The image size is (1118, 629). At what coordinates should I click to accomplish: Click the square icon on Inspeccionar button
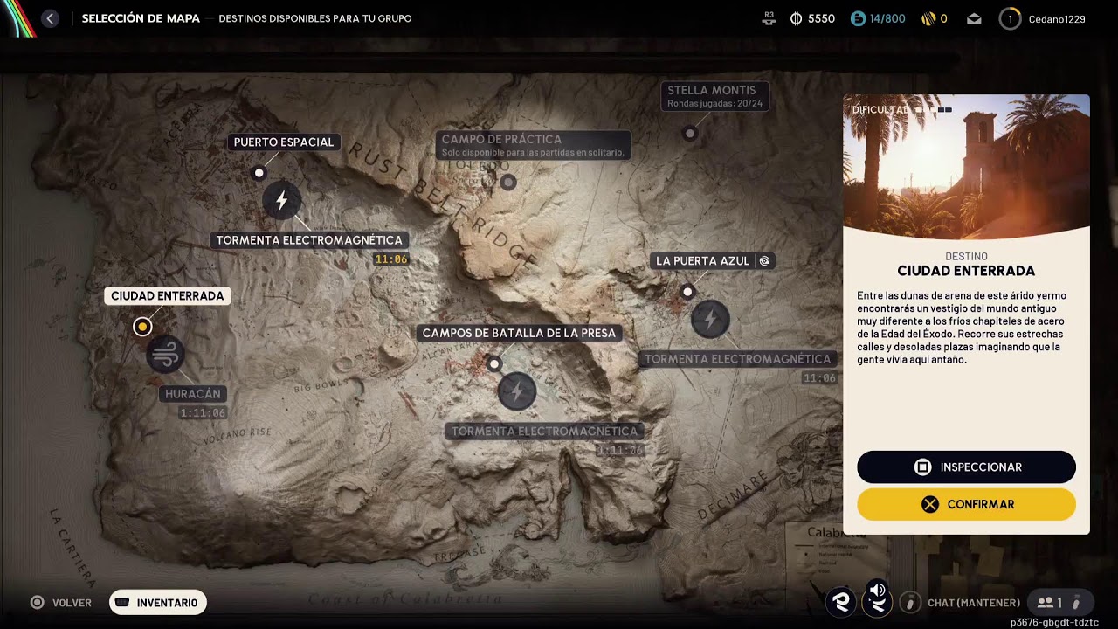922,467
